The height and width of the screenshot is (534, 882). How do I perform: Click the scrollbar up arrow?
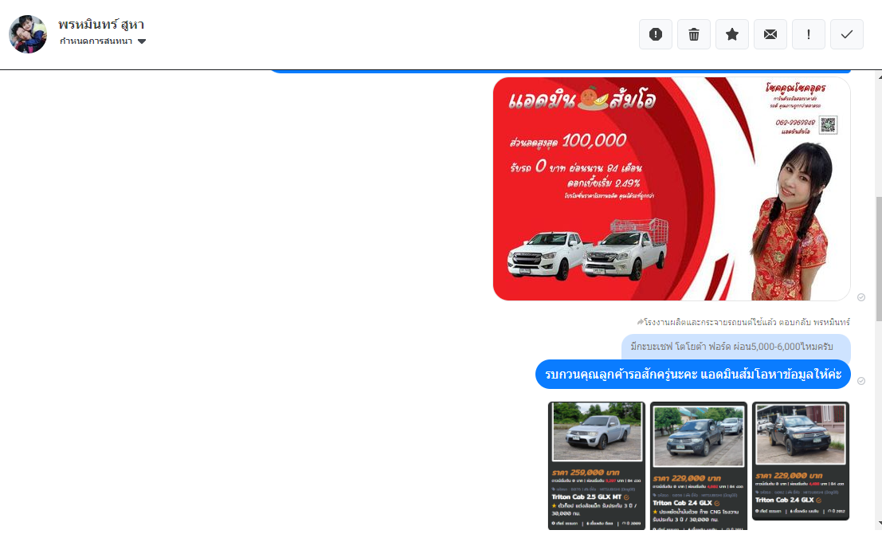[x=879, y=76]
